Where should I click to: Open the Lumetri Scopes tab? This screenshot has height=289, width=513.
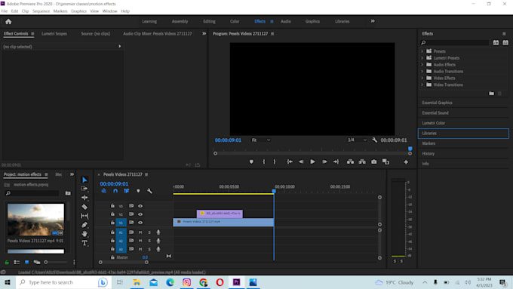click(54, 34)
